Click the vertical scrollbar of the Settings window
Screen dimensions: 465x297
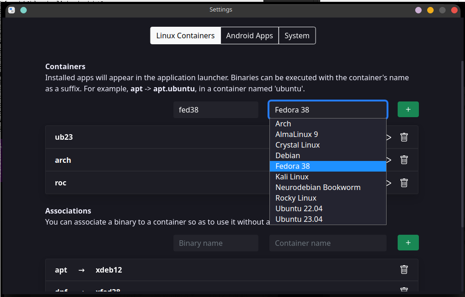462,144
